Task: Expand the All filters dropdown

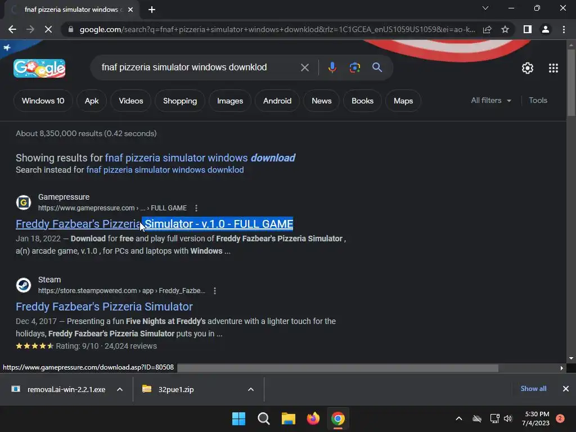Action: tap(491, 100)
